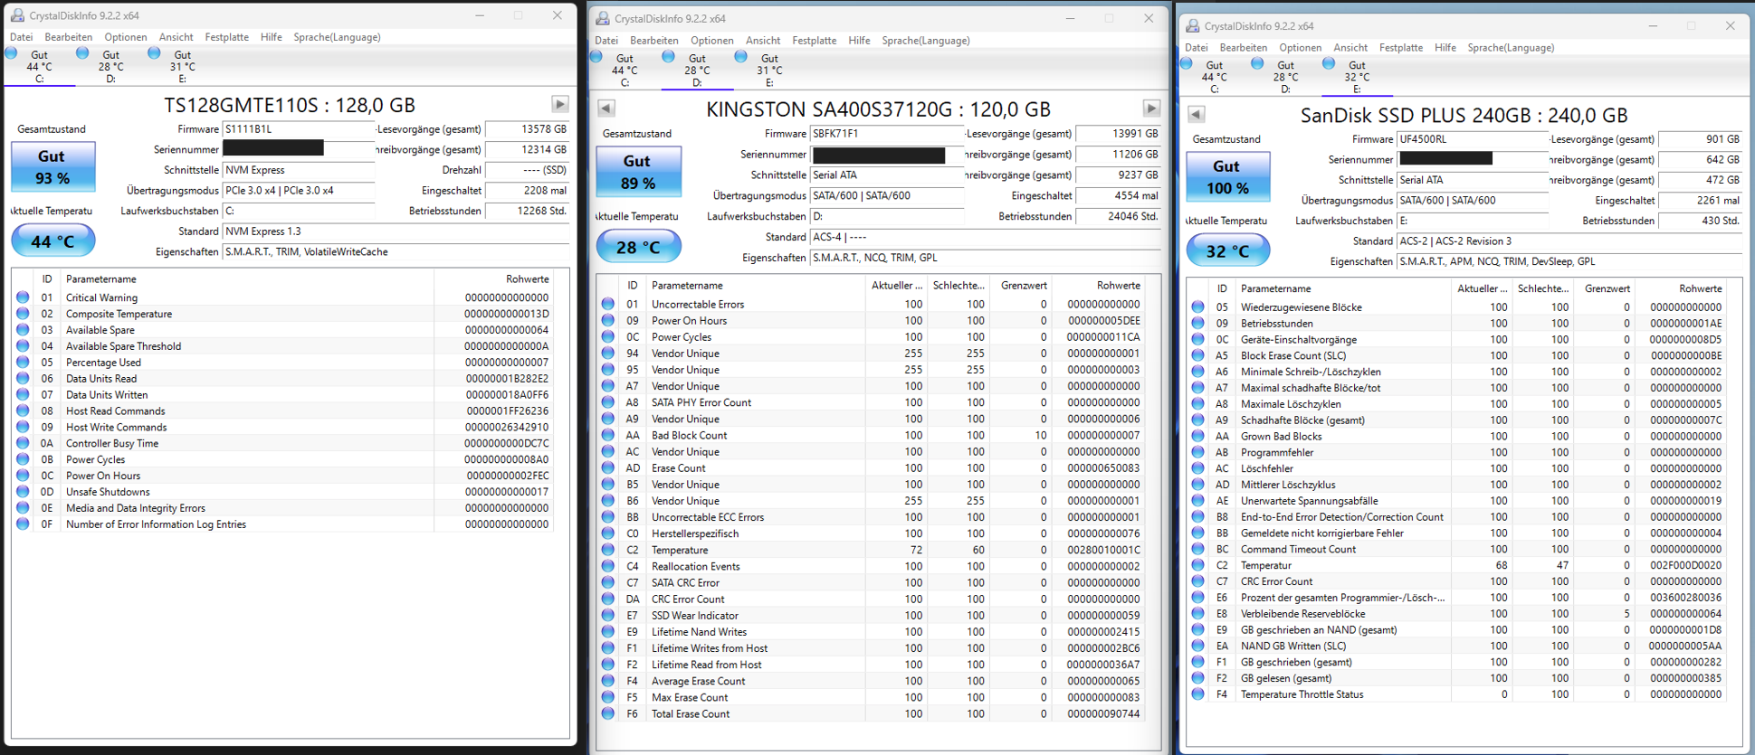Viewport: 1755px width, 755px height.
Task: Click status orb of Grown Bad Blocks row
Action: [1197, 437]
